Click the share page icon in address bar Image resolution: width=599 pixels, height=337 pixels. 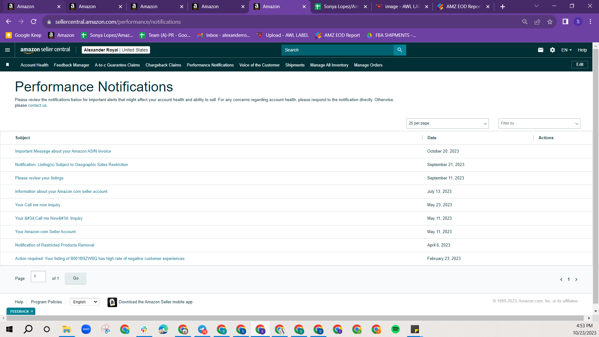click(x=537, y=22)
